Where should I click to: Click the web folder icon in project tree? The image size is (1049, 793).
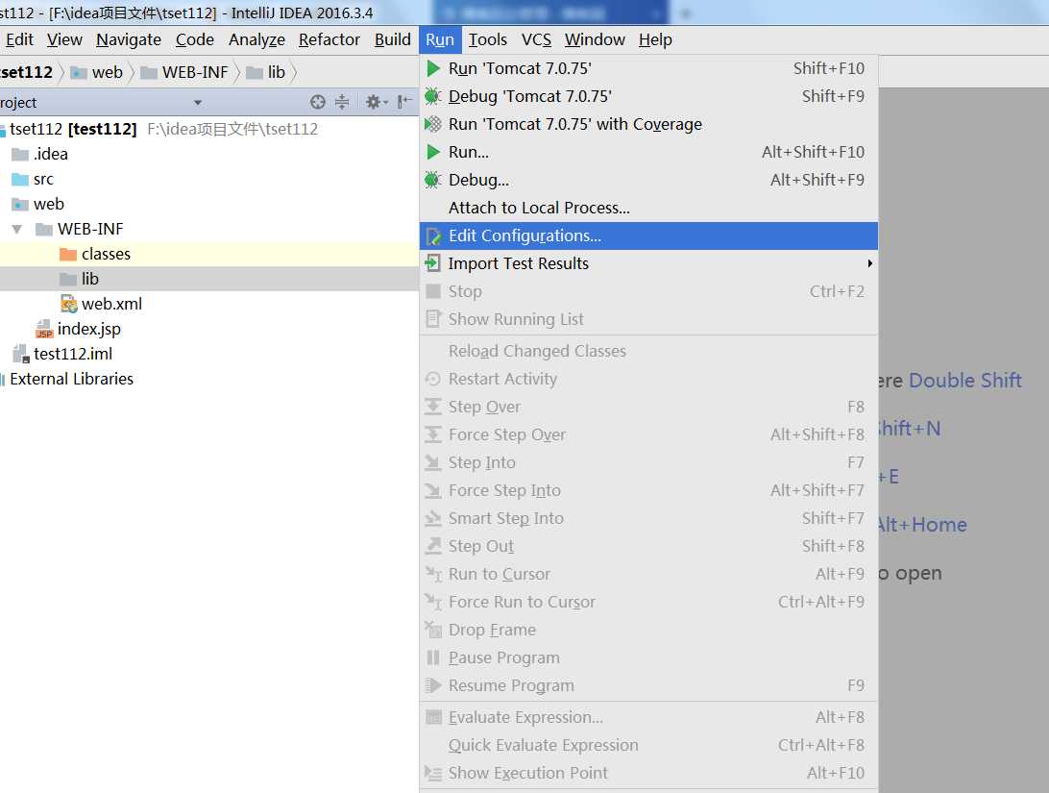[x=20, y=204]
